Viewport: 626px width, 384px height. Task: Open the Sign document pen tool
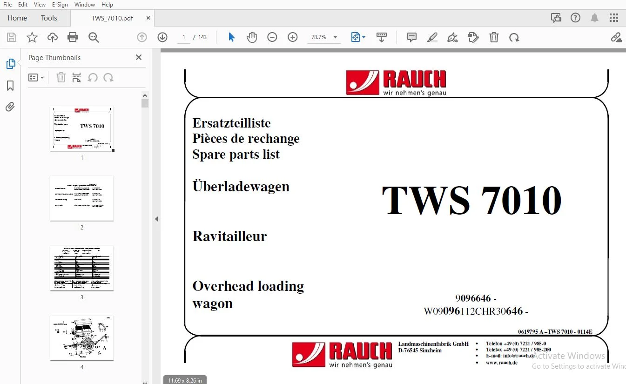pos(453,37)
